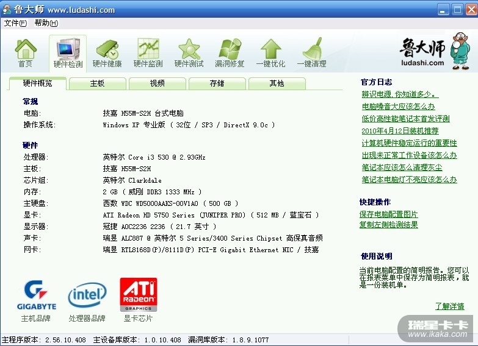Open the 文件(F) menu
Image resolution: width=478 pixels, height=346 pixels.
pyautogui.click(x=15, y=23)
